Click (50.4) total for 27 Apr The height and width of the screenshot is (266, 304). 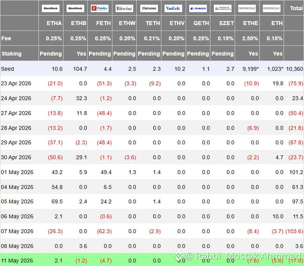click(296, 113)
